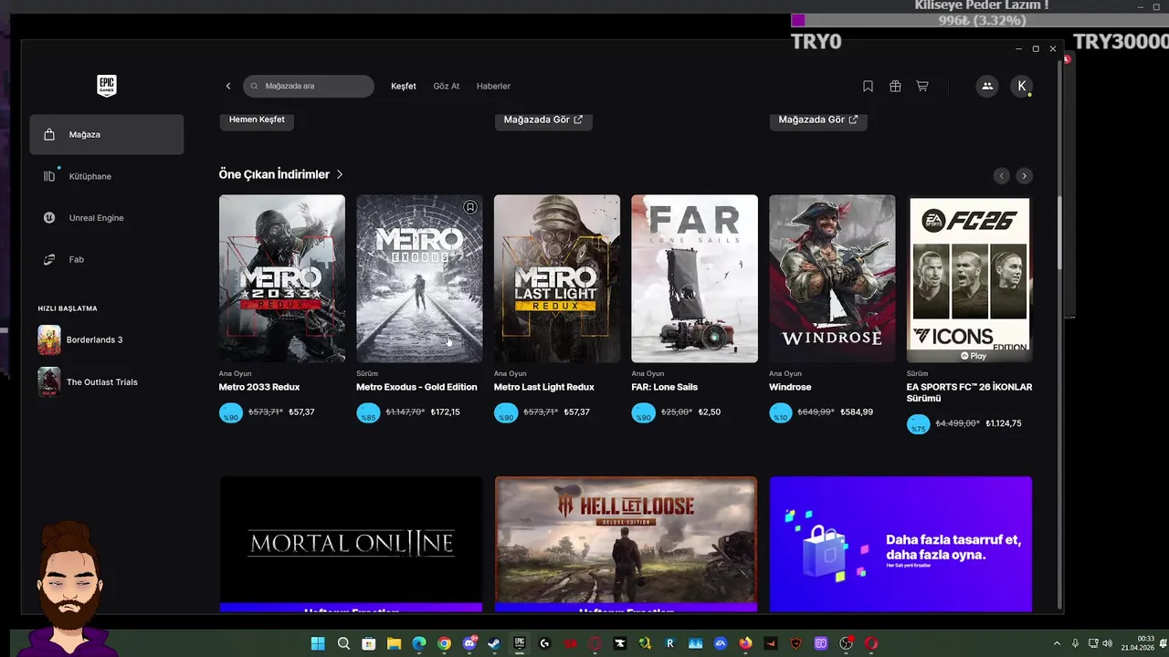Open the Daha fazla tasarruf et banner
This screenshot has width=1169, height=657.
pyautogui.click(x=900, y=544)
